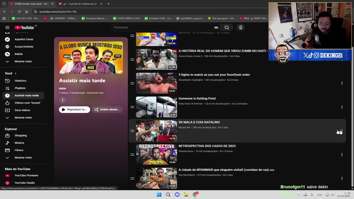Image resolution: width=354 pixels, height=199 pixels.
Task: Open Chrome from the taskbar
Action: 195,195
